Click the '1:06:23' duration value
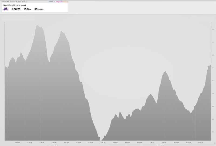This screenshot has width=216, height=146. click(x=16, y=9)
